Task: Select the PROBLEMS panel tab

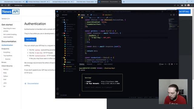Action: tap(89, 64)
